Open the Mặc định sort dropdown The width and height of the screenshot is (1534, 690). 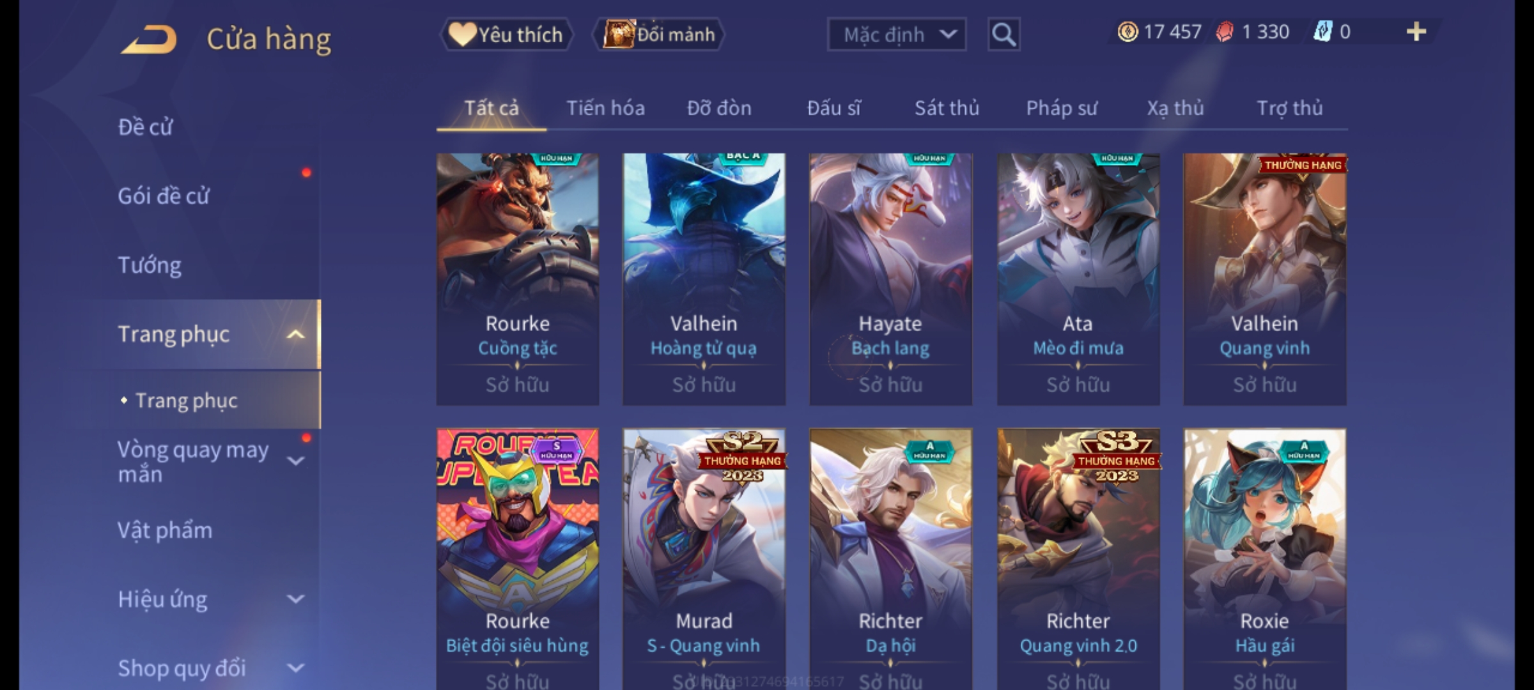(x=897, y=34)
